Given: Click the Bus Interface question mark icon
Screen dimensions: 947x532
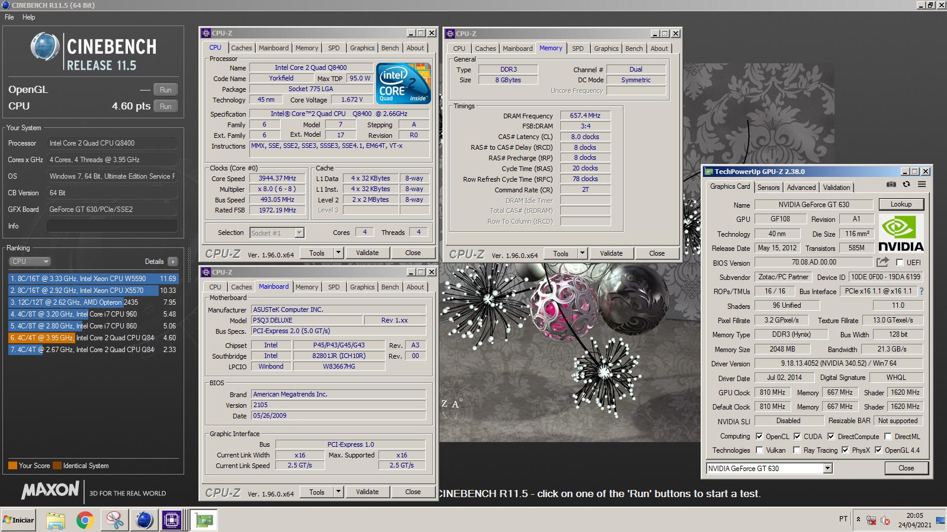Looking at the screenshot, I should pos(922,291).
